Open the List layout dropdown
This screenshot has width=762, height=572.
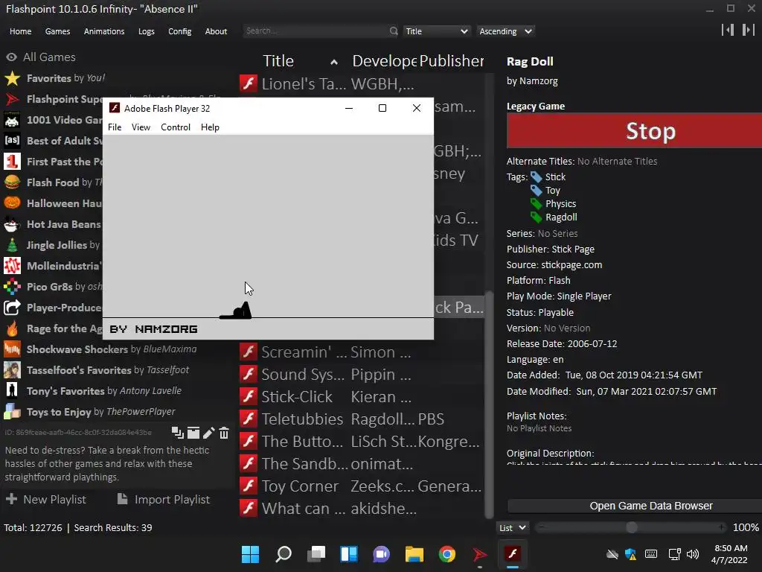513,528
